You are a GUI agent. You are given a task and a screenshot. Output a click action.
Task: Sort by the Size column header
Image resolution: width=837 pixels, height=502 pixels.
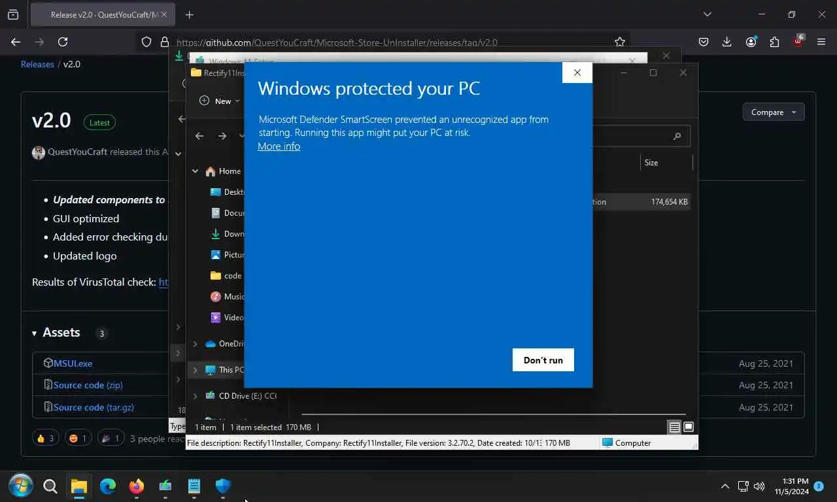666,163
